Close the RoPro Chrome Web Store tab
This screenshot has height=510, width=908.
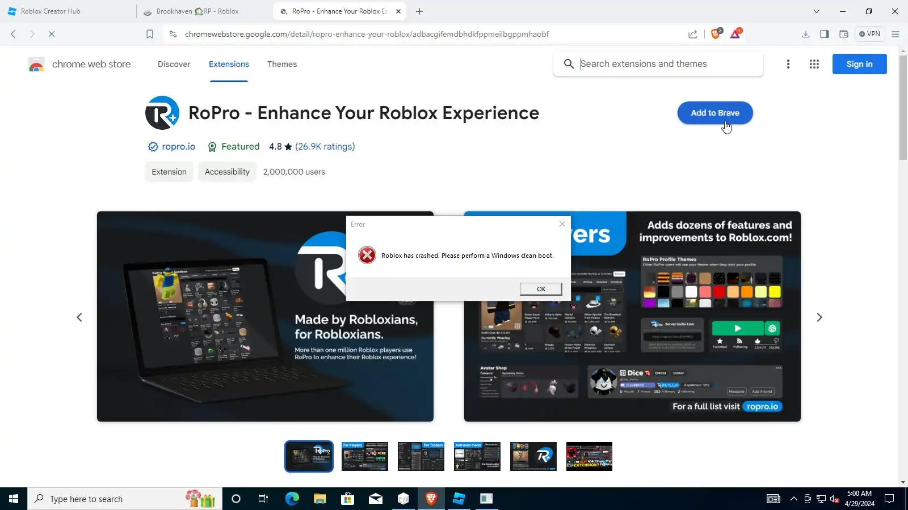point(398,11)
